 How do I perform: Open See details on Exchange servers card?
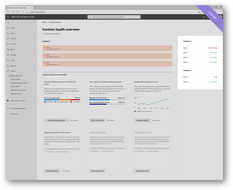tap(74, 120)
